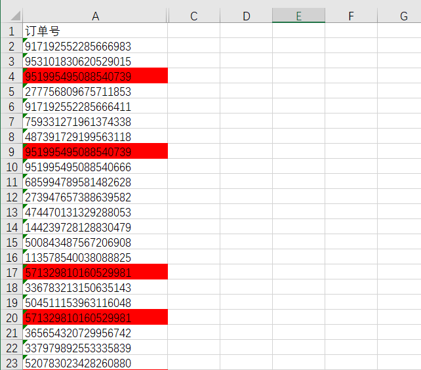Select row 6 header
The width and height of the screenshot is (421, 370).
12,106
